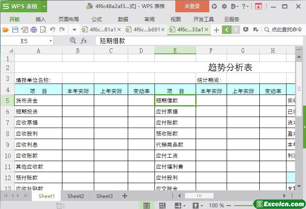Open the Help question mark dropdown
Viewport: 306px width, 209px height.
[245, 6]
